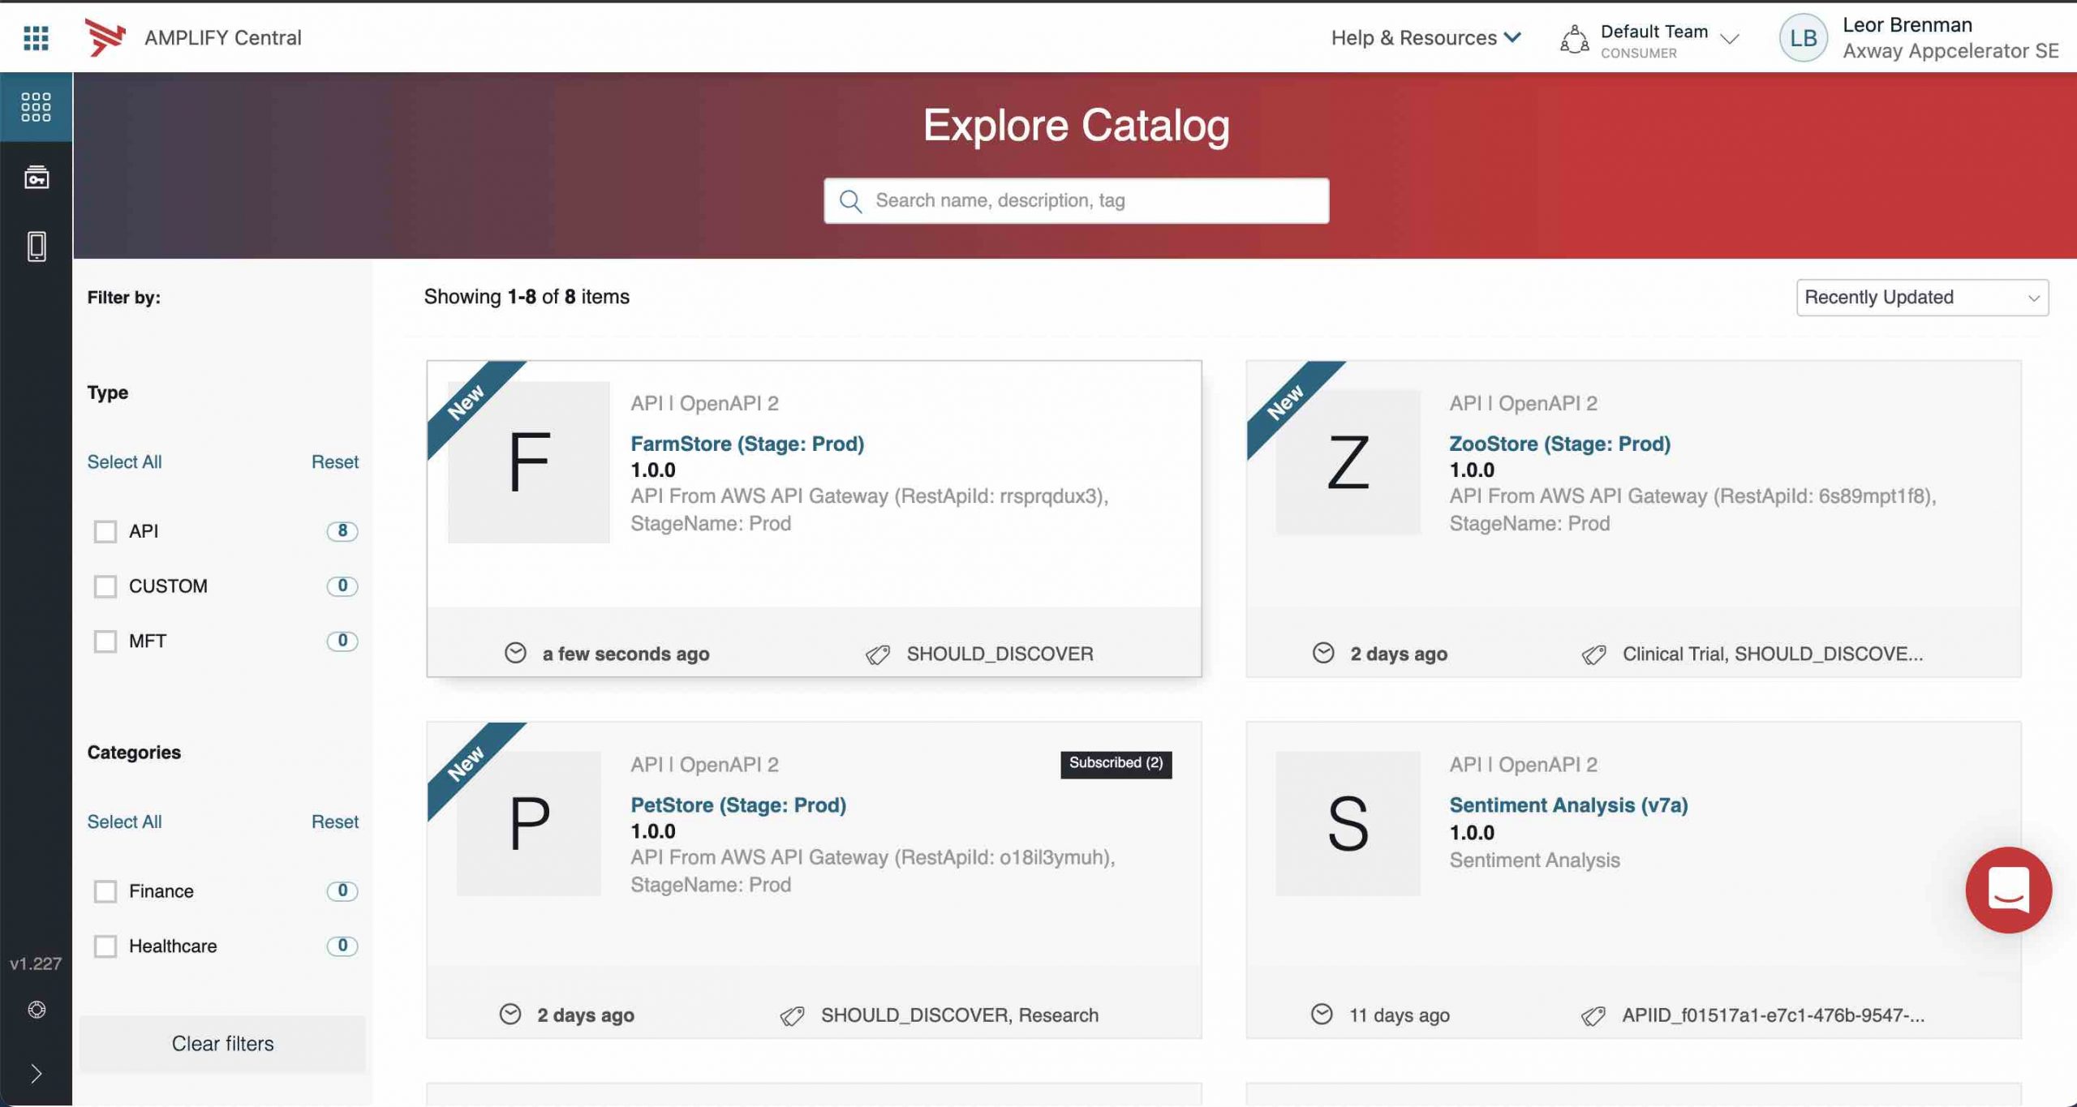Click the AMPLIFY Central title
Screen dimensions: 2077x1107
click(222, 37)
